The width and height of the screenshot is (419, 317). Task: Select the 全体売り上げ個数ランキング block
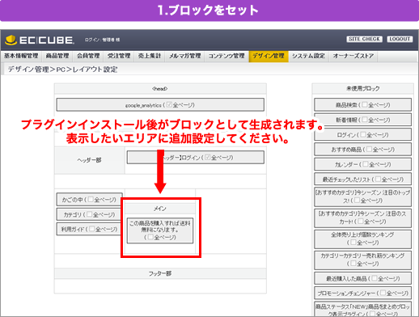(x=362, y=239)
